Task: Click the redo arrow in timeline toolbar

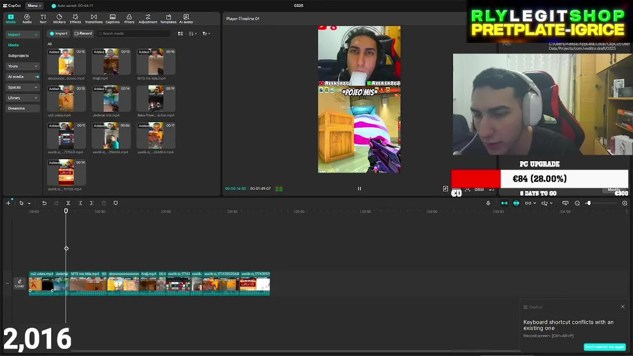Action: click(x=56, y=203)
